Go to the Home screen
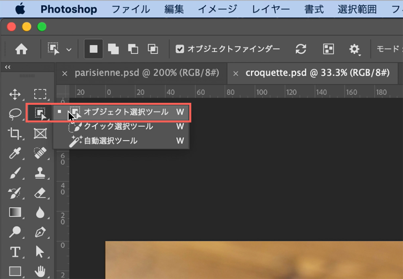This screenshot has height=279, width=403. click(x=21, y=49)
